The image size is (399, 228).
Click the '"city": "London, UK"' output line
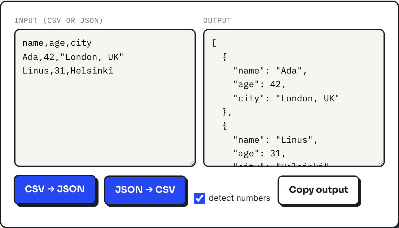click(x=286, y=98)
